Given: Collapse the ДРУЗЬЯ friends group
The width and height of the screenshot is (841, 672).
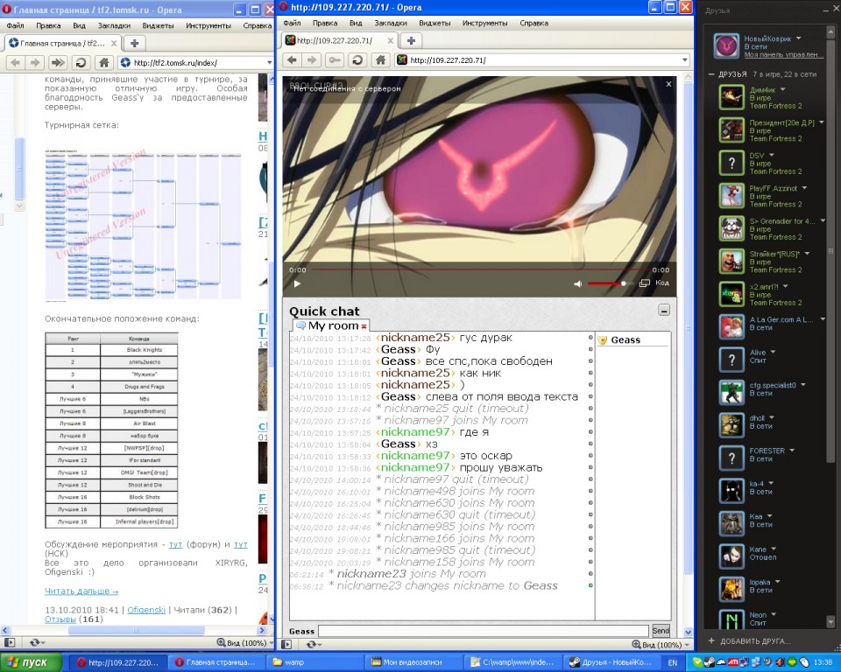Looking at the screenshot, I should tap(711, 74).
